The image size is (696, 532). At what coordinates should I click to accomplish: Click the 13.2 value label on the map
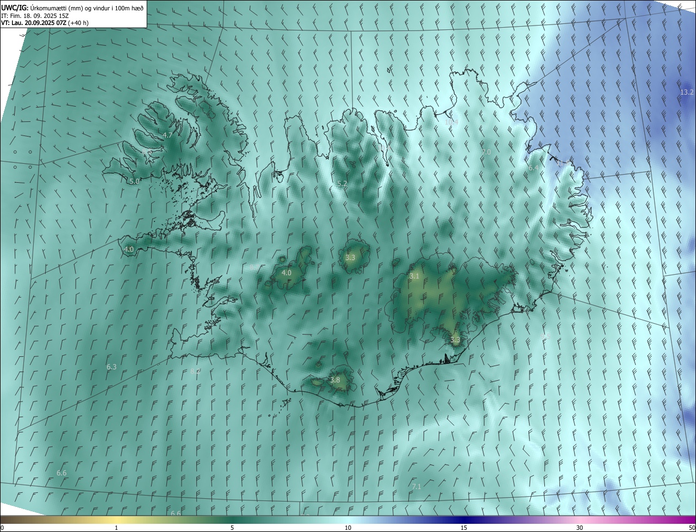click(687, 92)
